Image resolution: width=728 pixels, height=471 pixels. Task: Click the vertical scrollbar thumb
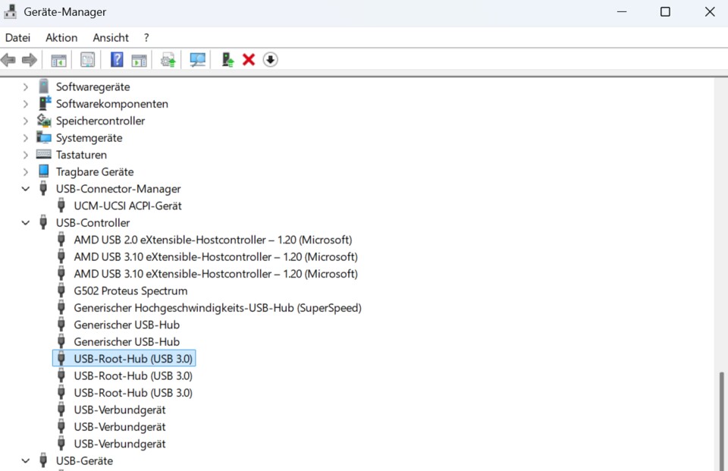point(721,421)
